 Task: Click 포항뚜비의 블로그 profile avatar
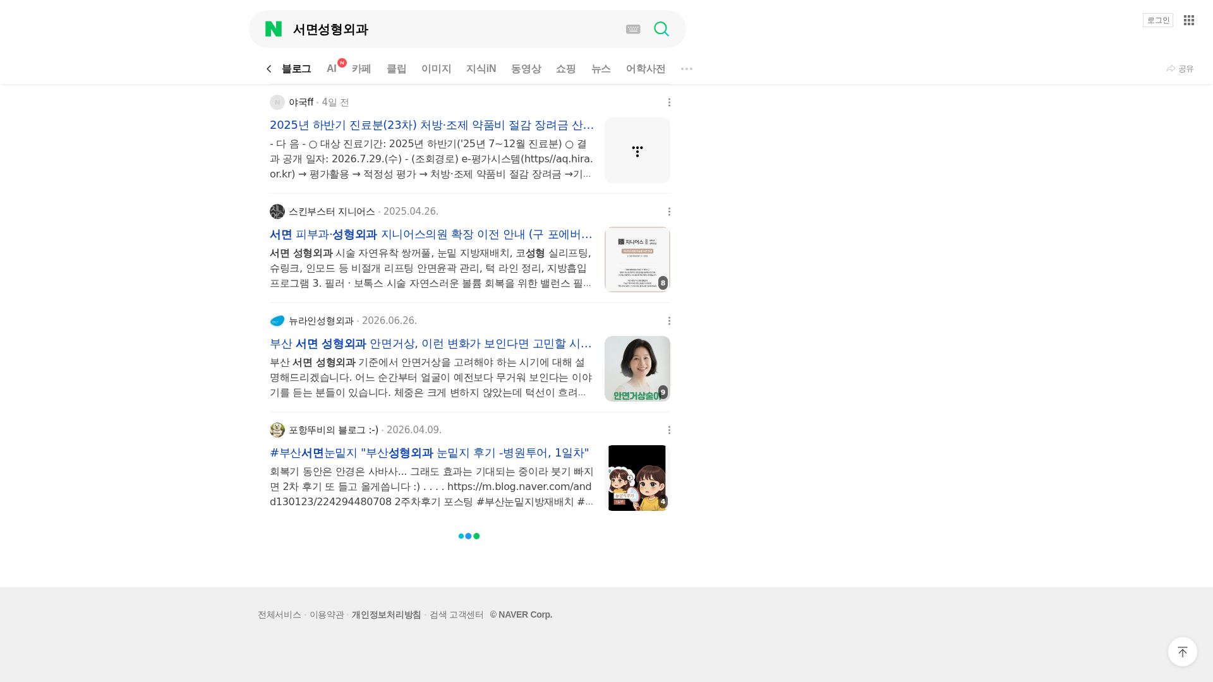(x=277, y=430)
